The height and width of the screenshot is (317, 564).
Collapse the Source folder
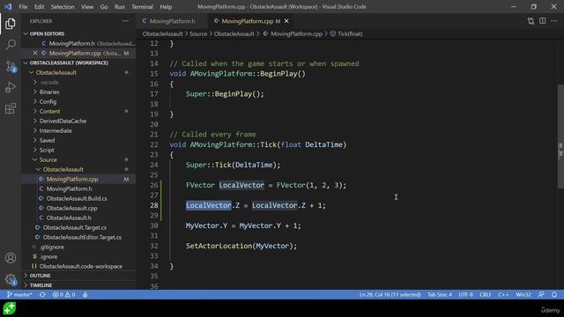[79, 160]
